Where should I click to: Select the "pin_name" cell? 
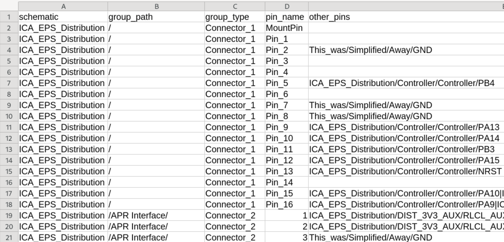point(287,17)
